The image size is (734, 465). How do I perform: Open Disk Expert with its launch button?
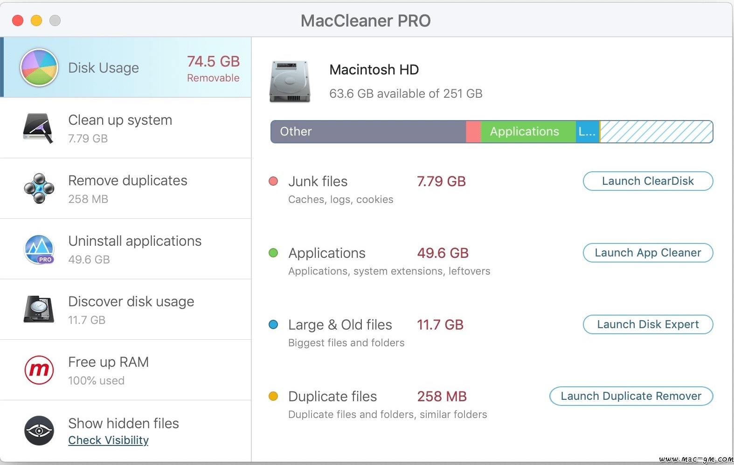(x=648, y=324)
